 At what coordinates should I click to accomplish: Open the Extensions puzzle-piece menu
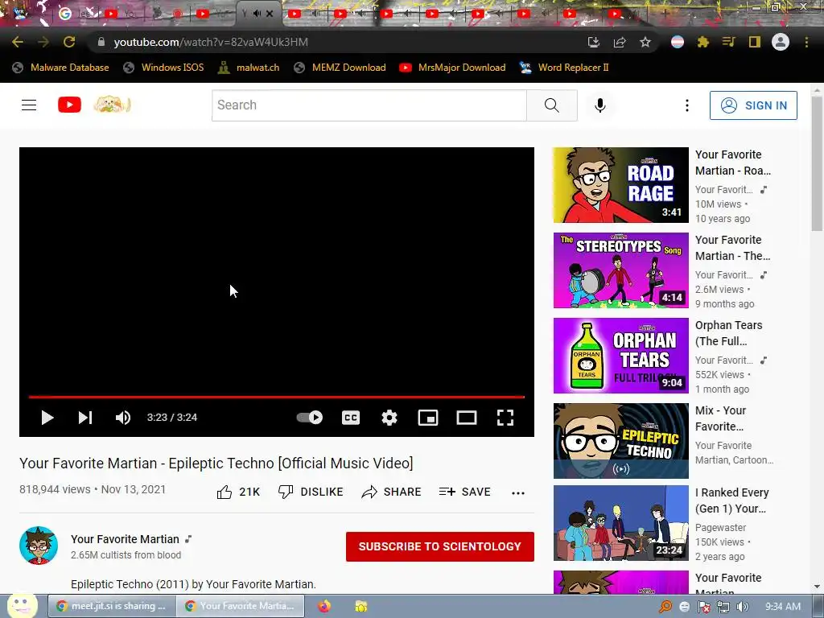pos(703,42)
